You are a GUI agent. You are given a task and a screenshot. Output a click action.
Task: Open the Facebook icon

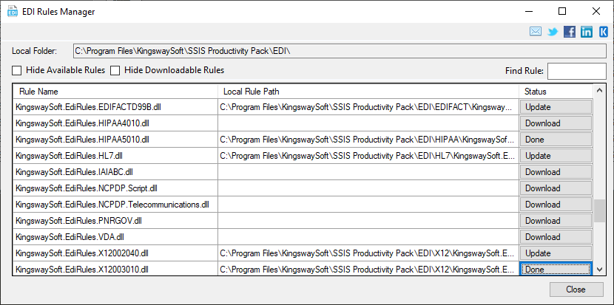(x=570, y=32)
